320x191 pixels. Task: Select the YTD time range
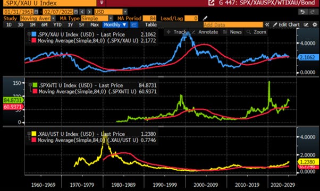pos(57,24)
